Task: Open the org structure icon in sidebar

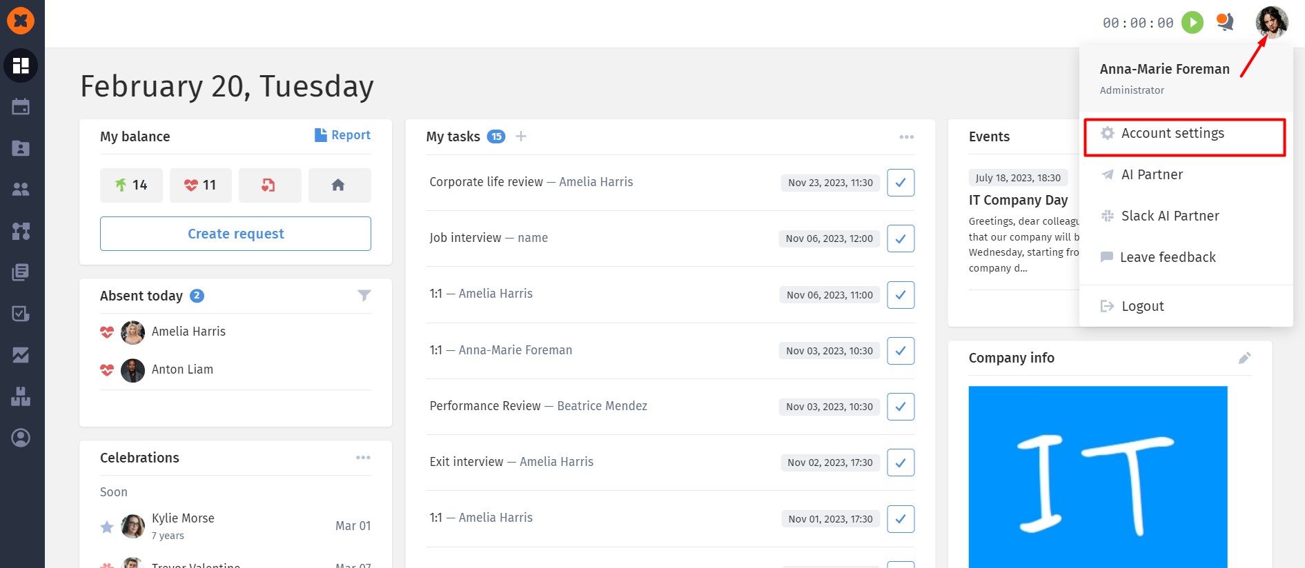Action: tap(21, 231)
